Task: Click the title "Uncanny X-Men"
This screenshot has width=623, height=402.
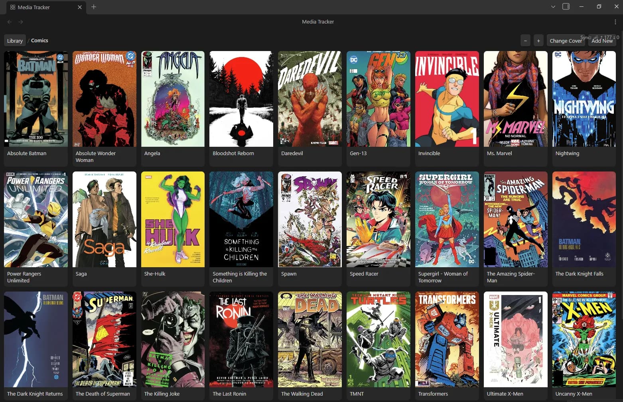Action: point(574,394)
